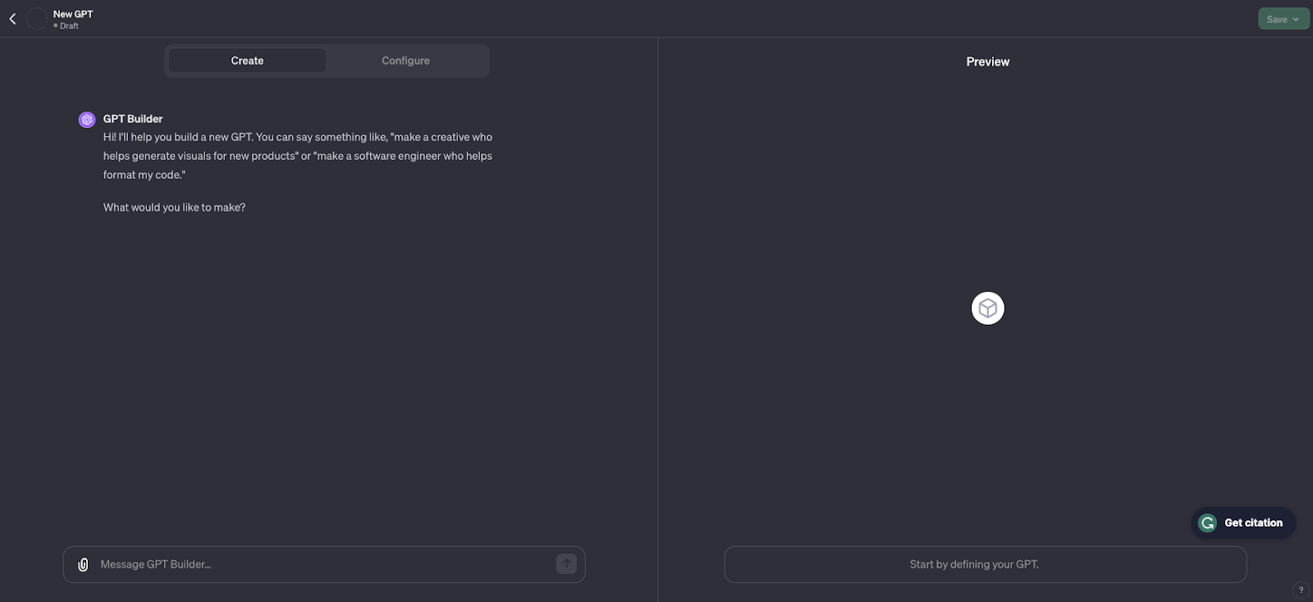Click the Grammarly G logo icon
The width and height of the screenshot is (1313, 602).
click(x=1207, y=523)
